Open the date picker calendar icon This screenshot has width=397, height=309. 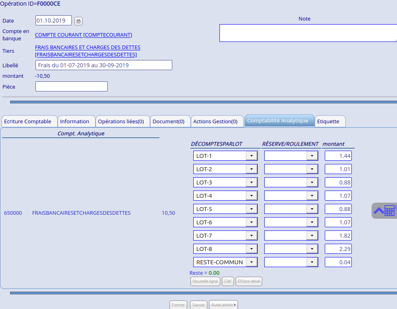79,21
